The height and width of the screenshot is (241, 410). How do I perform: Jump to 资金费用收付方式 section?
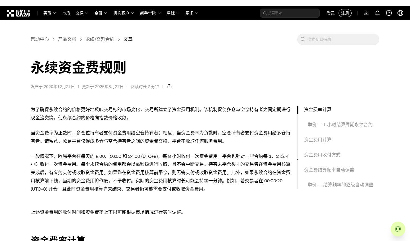point(322,155)
